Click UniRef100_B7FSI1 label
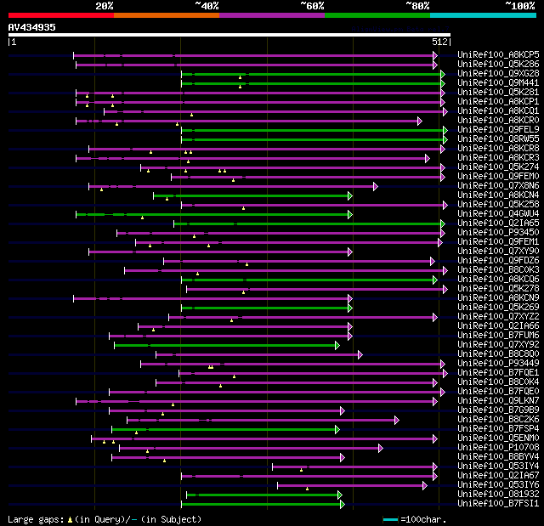 point(498,504)
